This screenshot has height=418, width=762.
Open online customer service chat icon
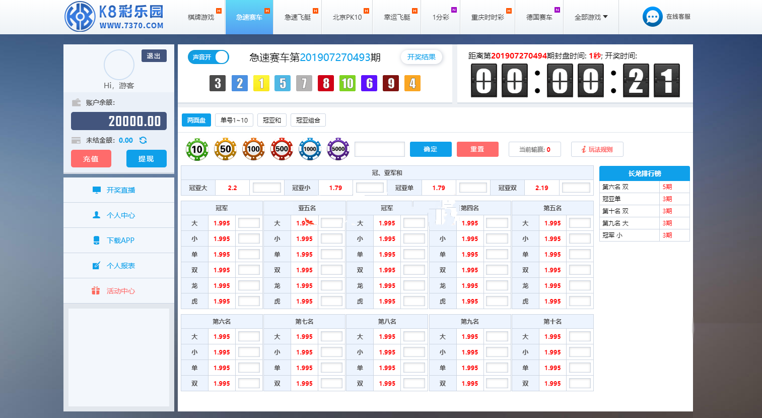click(x=652, y=17)
